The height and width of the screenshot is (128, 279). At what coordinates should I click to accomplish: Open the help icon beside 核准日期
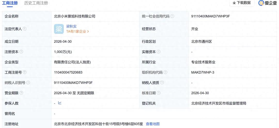[158, 93]
